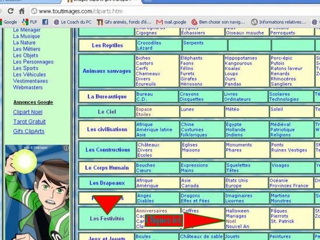Open the Phares clipart link
This screenshot has width=320, height=240.
[234, 150]
